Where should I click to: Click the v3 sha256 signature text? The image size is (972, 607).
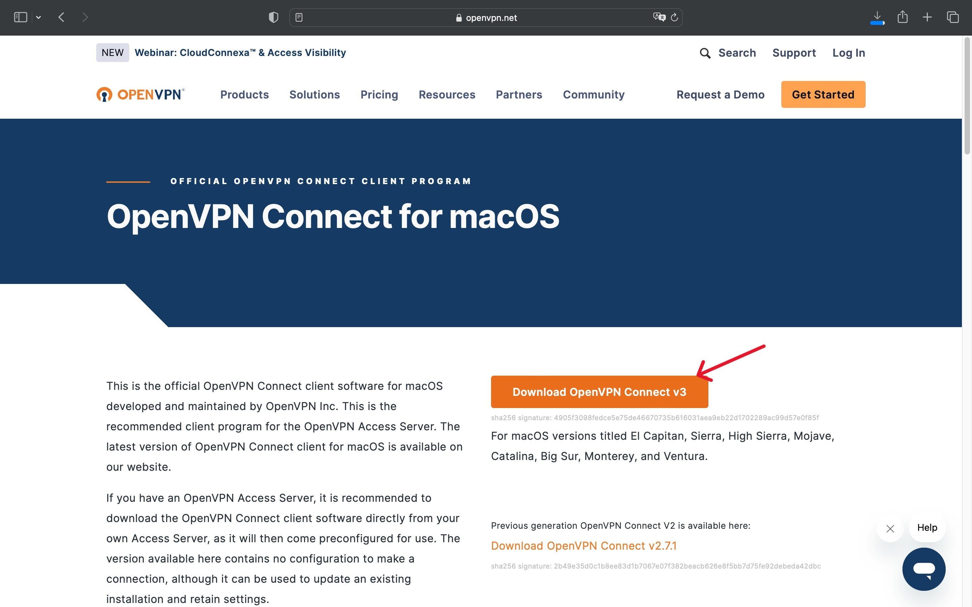click(x=655, y=417)
